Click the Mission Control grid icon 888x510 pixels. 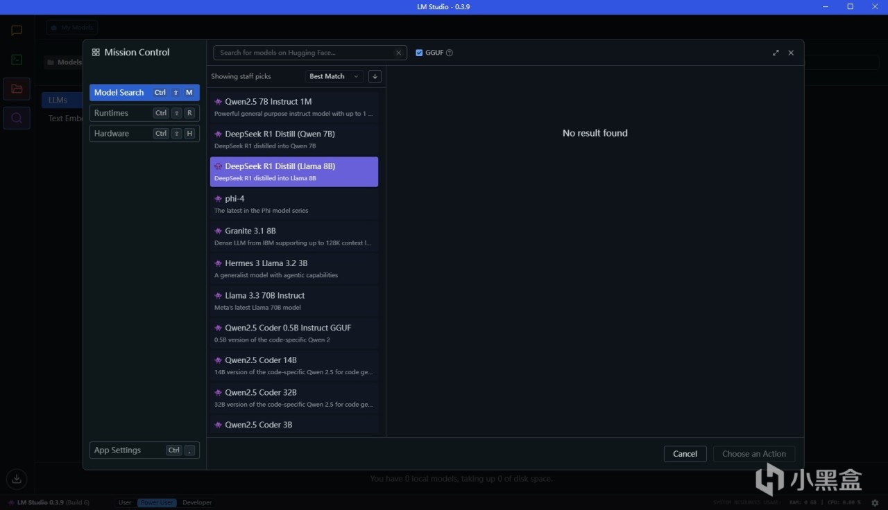[x=96, y=52]
